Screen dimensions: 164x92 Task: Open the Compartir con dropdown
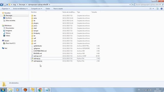pos(36,9)
